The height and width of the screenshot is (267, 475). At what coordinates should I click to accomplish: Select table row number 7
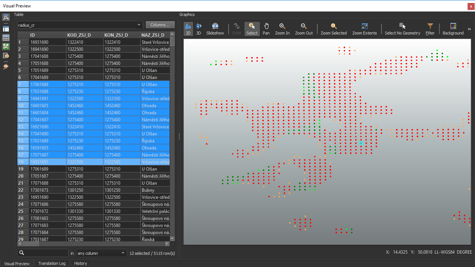(x=23, y=85)
